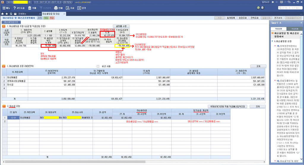Click the 합계등록 button
Screen dimensions: 304x165
[x=231, y=18]
